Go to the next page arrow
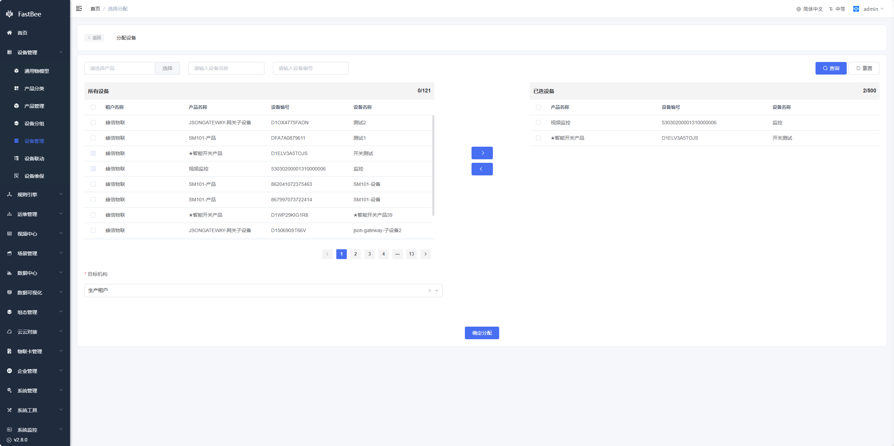 click(426, 254)
